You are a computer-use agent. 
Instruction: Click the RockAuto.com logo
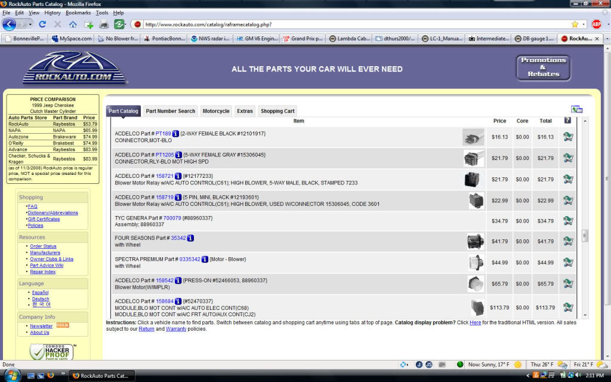pos(75,67)
